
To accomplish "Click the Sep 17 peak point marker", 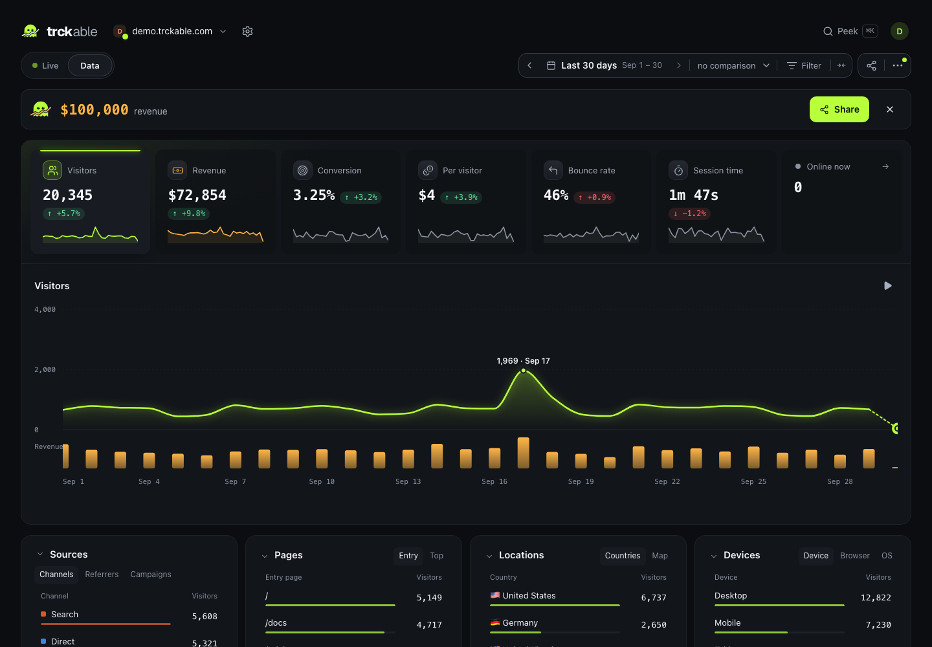I will [x=524, y=370].
